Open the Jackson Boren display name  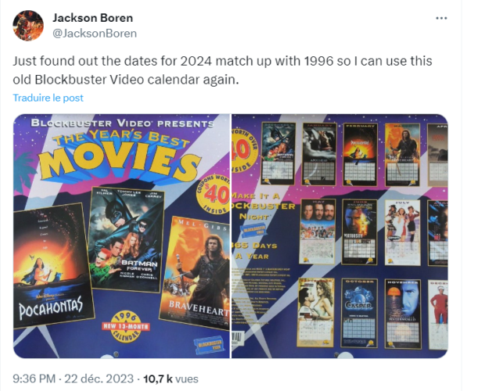tap(93, 18)
